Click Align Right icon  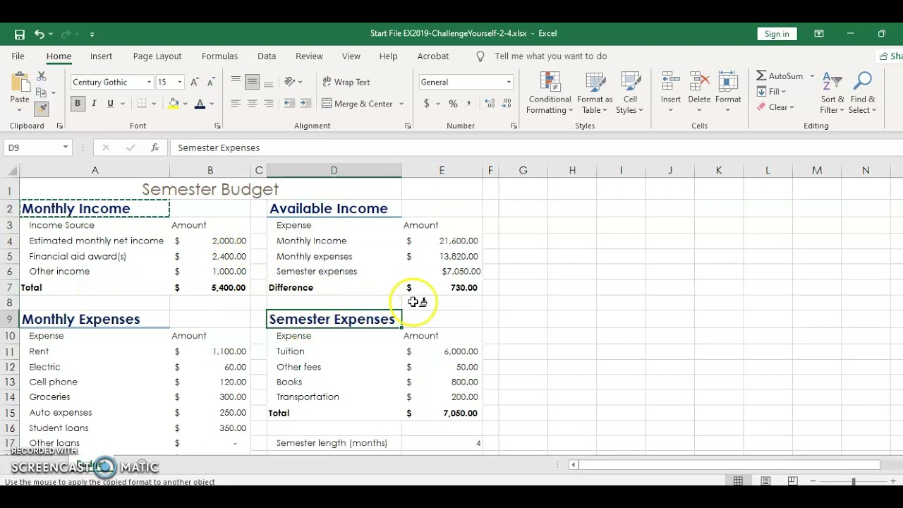268,104
